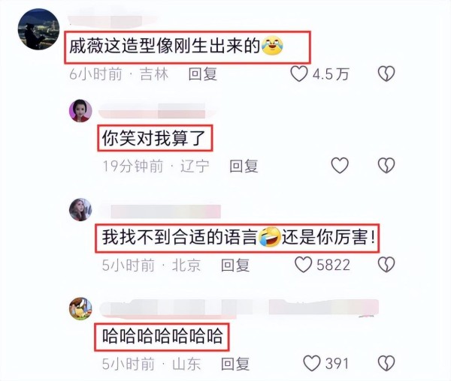451x381 pixels.
Task: Like the comment with 5822 likes
Action: point(303,264)
